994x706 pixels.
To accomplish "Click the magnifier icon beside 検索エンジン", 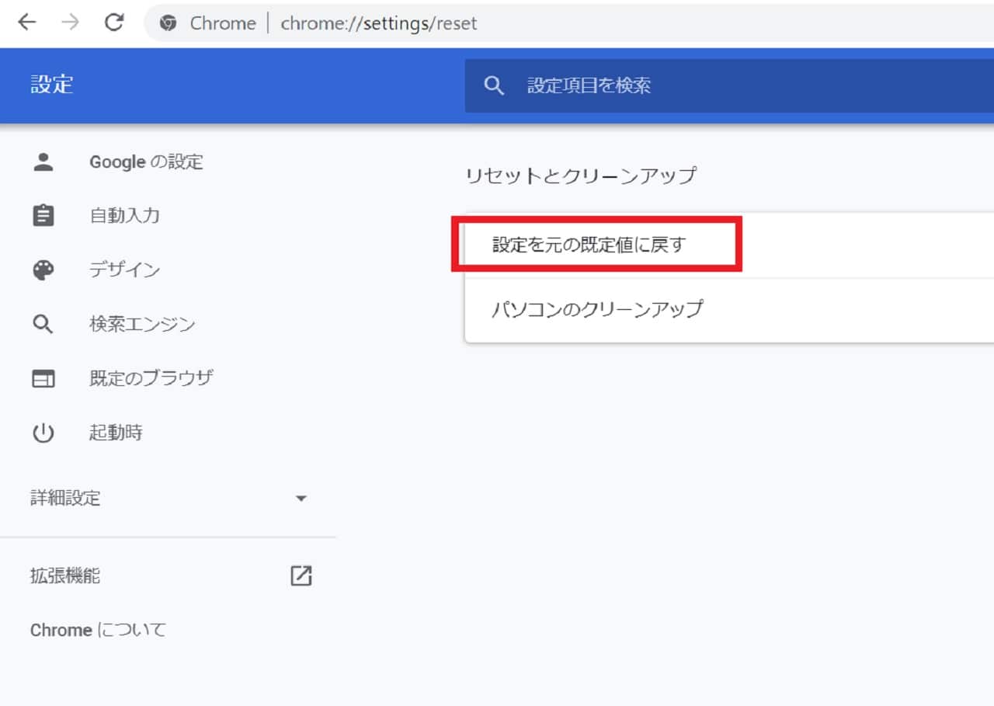I will [43, 324].
